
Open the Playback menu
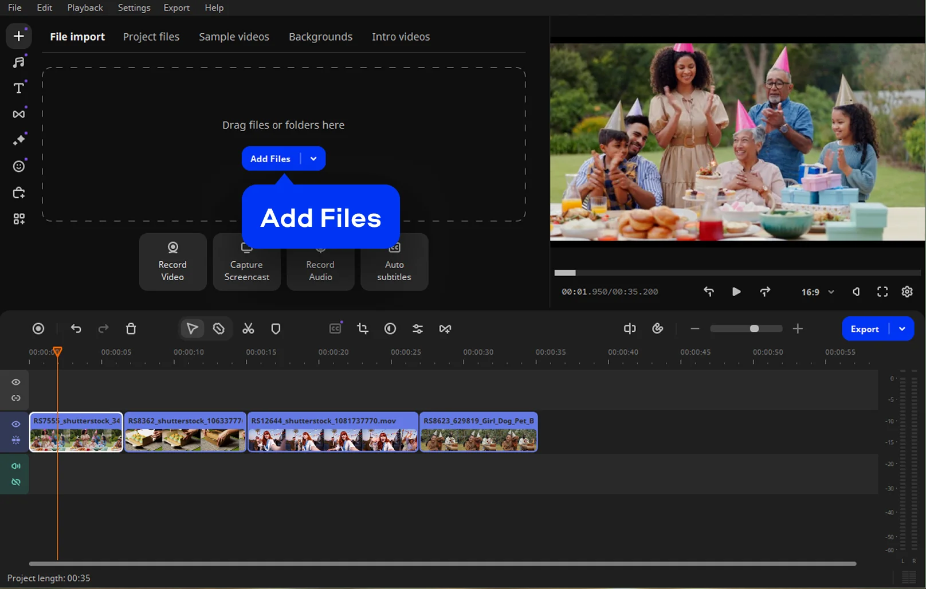tap(85, 7)
